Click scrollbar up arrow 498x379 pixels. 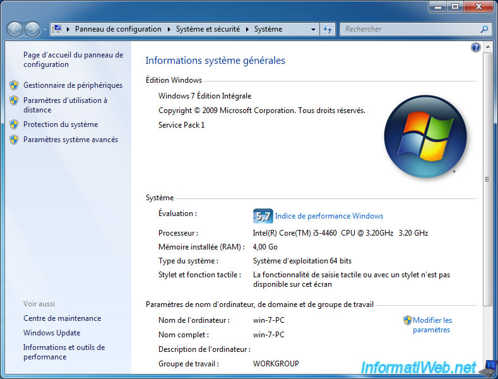487,47
